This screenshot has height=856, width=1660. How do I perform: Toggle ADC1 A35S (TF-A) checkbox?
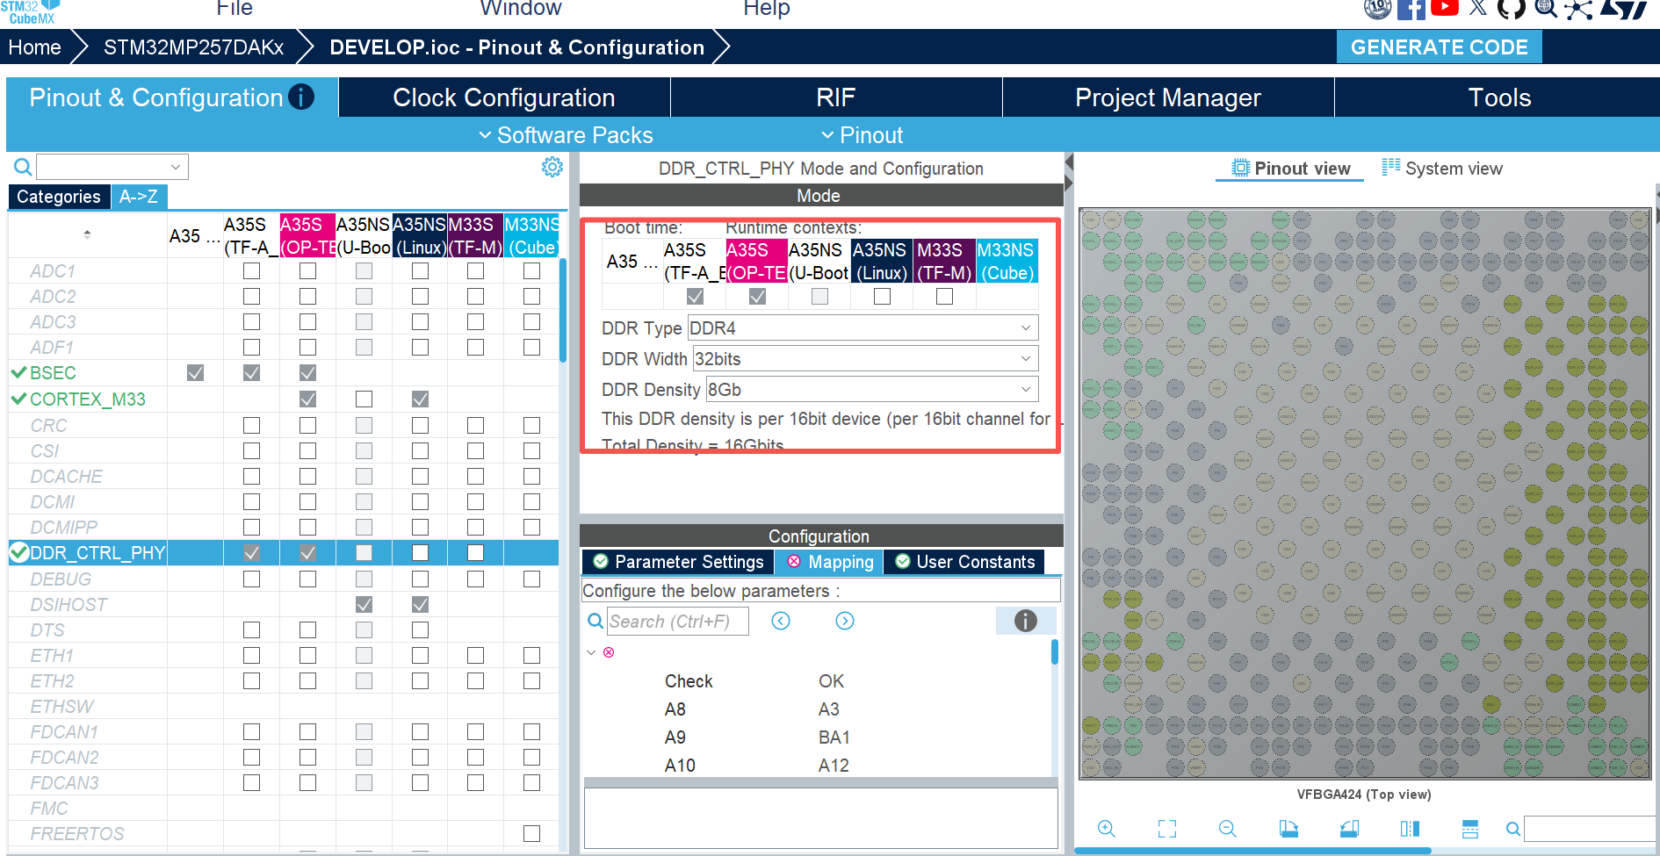251,271
